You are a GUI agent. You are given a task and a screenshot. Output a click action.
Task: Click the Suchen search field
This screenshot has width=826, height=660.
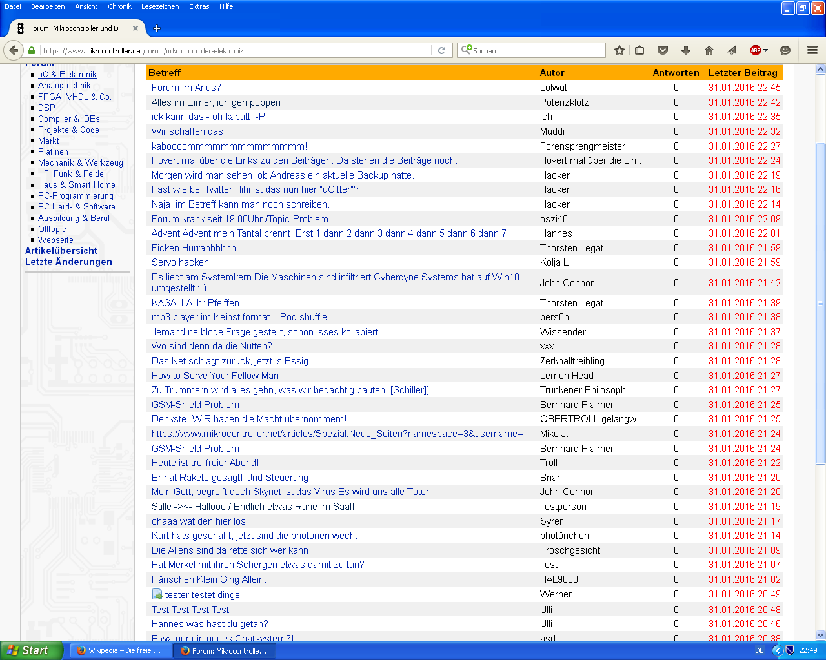[539, 50]
